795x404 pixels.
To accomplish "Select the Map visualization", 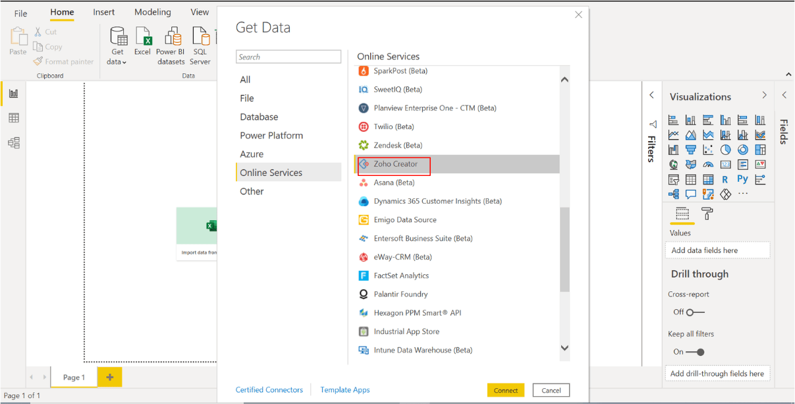I will click(x=674, y=164).
